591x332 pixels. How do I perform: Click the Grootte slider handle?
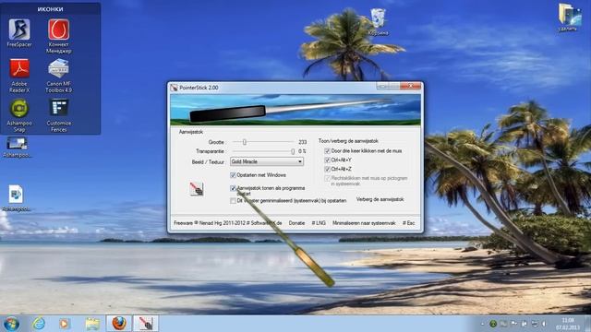pos(245,142)
